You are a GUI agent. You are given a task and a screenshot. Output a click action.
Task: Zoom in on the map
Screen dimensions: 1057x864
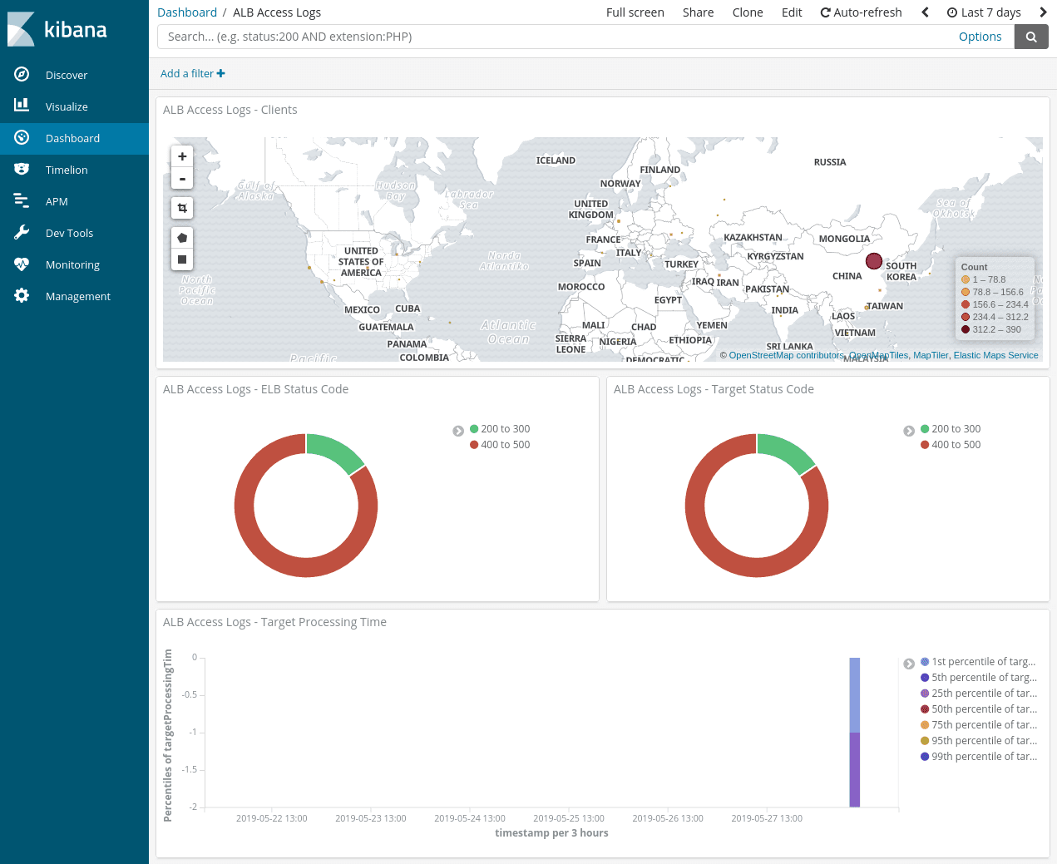tap(182, 156)
